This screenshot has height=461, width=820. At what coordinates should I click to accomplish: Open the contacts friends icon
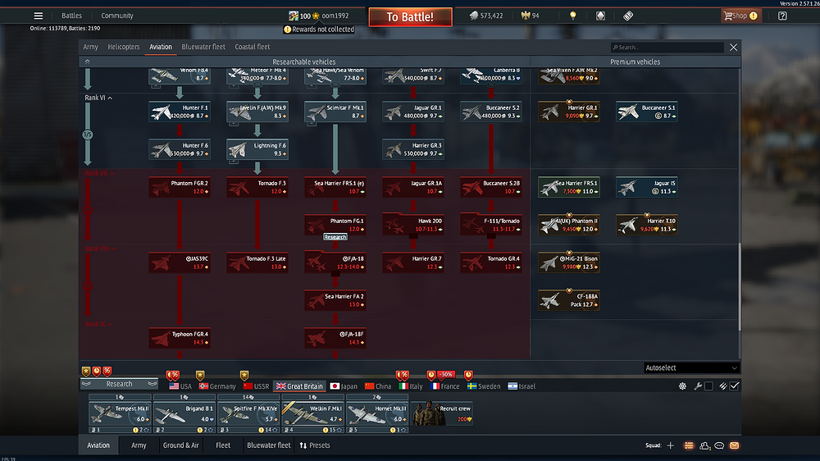click(704, 445)
